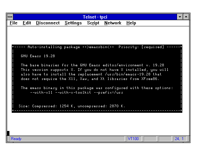208x156 pixels.
Task: Expand the Settings menu
Action: [x=73, y=23]
